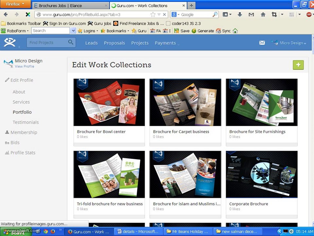Click the RoboForm Save button
The image size is (314, 236).
click(182, 31)
